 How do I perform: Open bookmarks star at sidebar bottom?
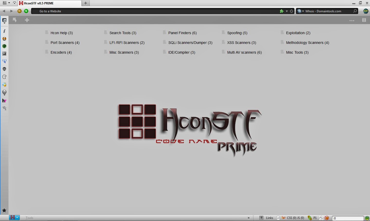[x=4, y=210]
